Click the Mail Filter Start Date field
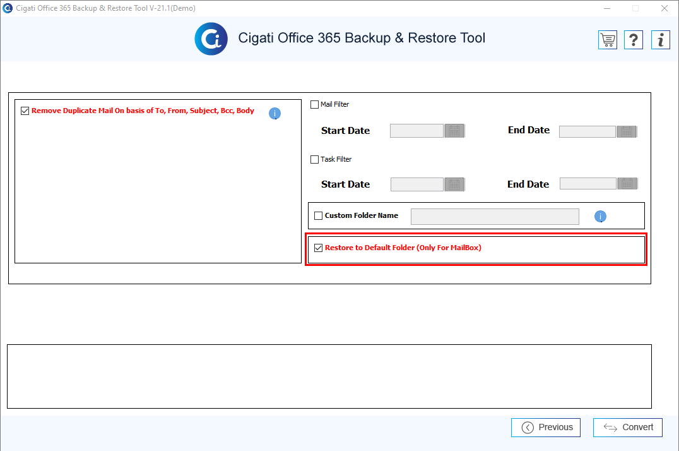679x451 pixels. point(416,131)
